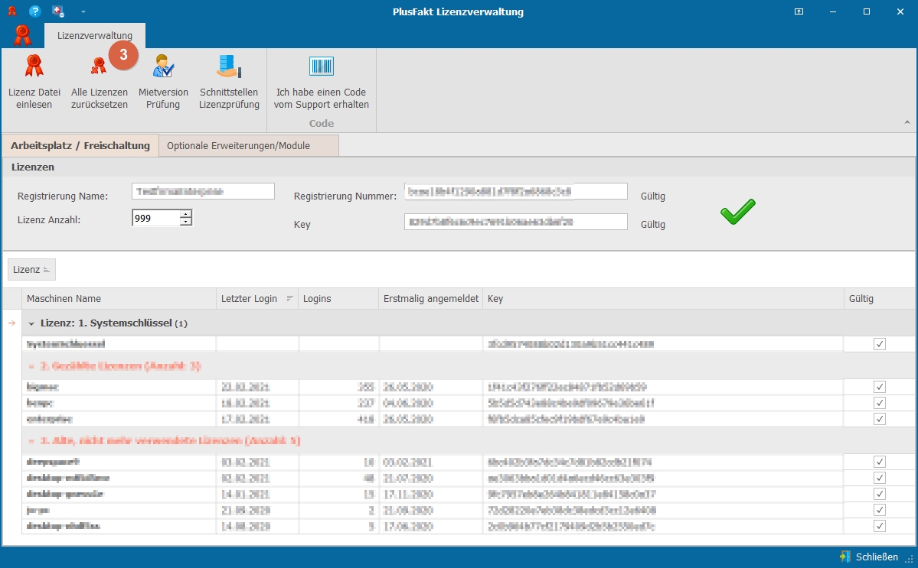Collapse the 2. Gezählte Lizenzen group
This screenshot has width=918, height=568.
(x=31, y=366)
